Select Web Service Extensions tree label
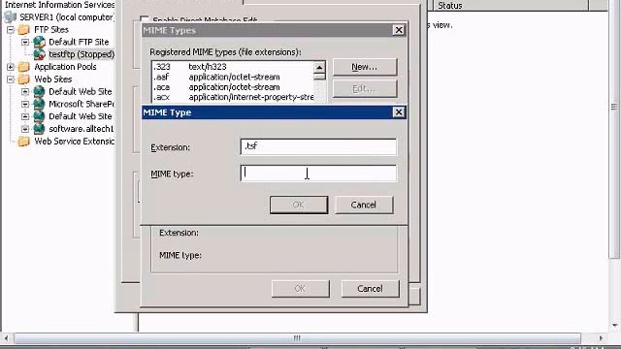Image resolution: width=621 pixels, height=349 pixels. click(x=74, y=142)
